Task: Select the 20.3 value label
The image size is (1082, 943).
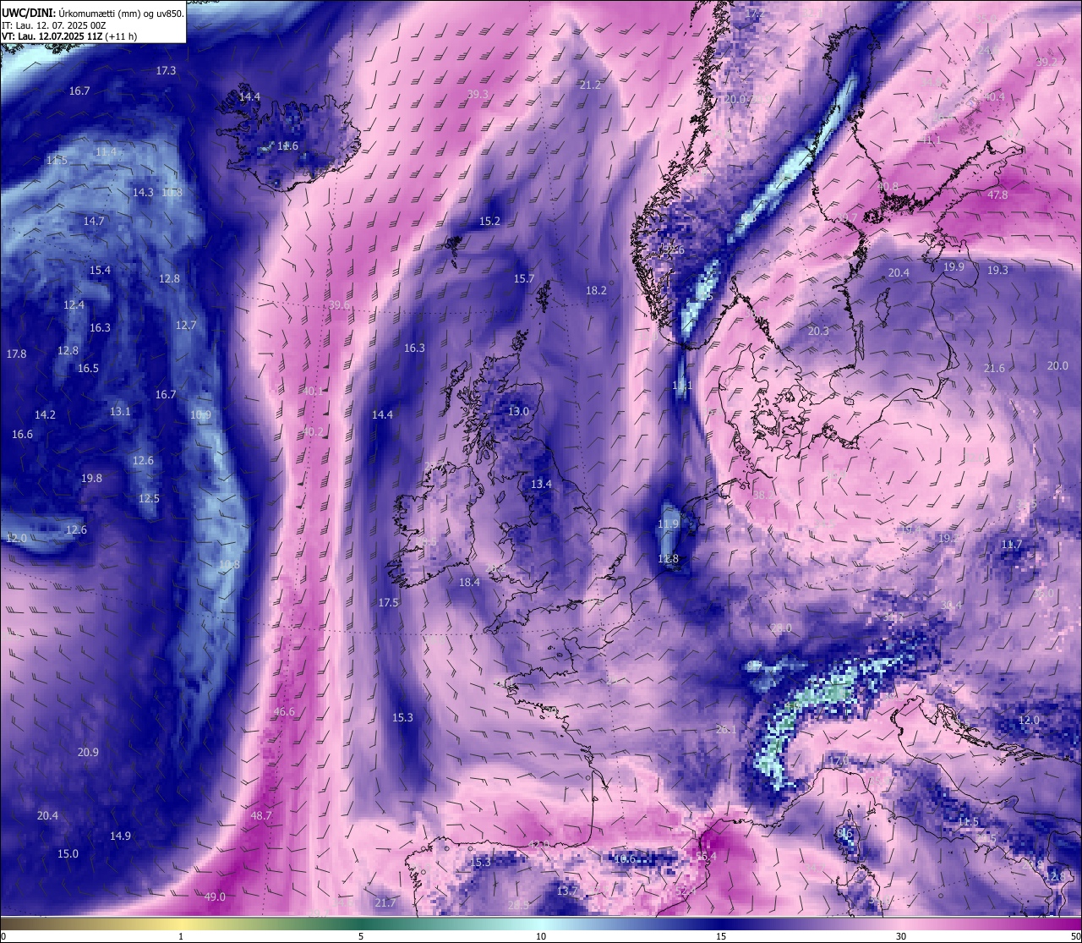Action: (x=818, y=332)
